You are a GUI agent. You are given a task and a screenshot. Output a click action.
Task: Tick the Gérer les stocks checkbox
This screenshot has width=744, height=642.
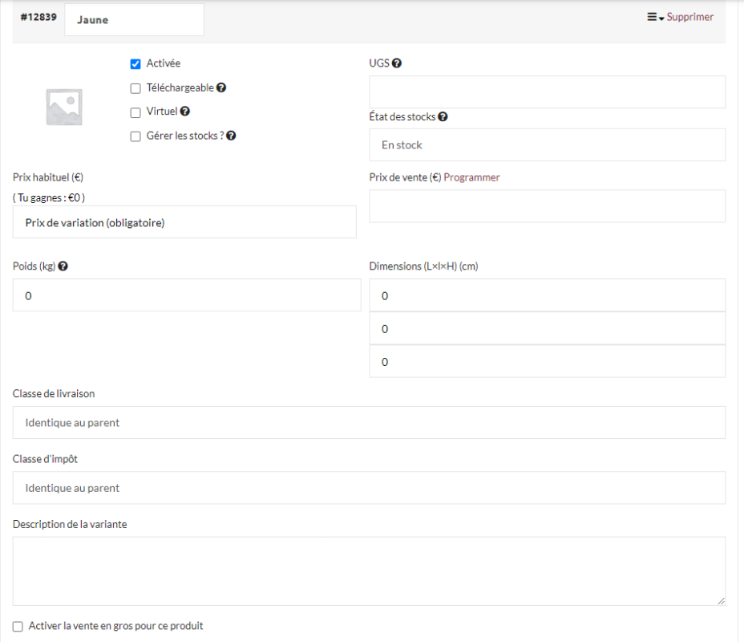coord(135,136)
